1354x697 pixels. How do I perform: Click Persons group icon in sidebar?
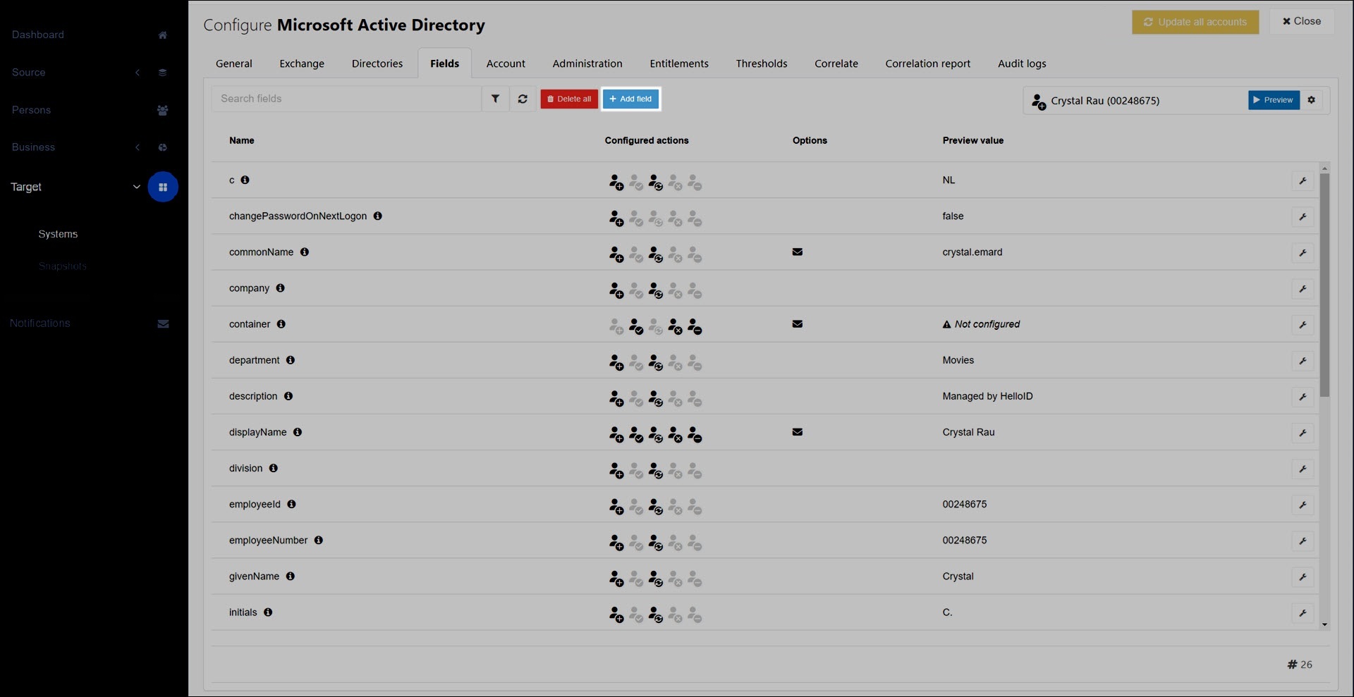point(163,110)
